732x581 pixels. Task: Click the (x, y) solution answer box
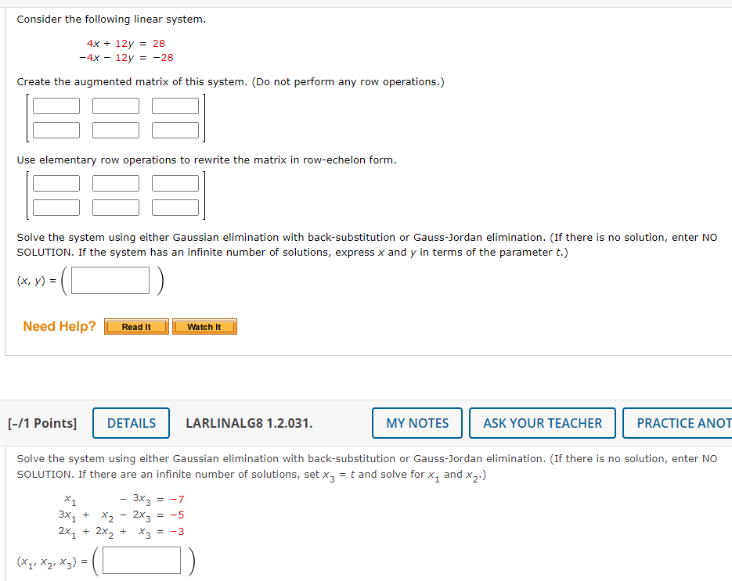click(109, 281)
